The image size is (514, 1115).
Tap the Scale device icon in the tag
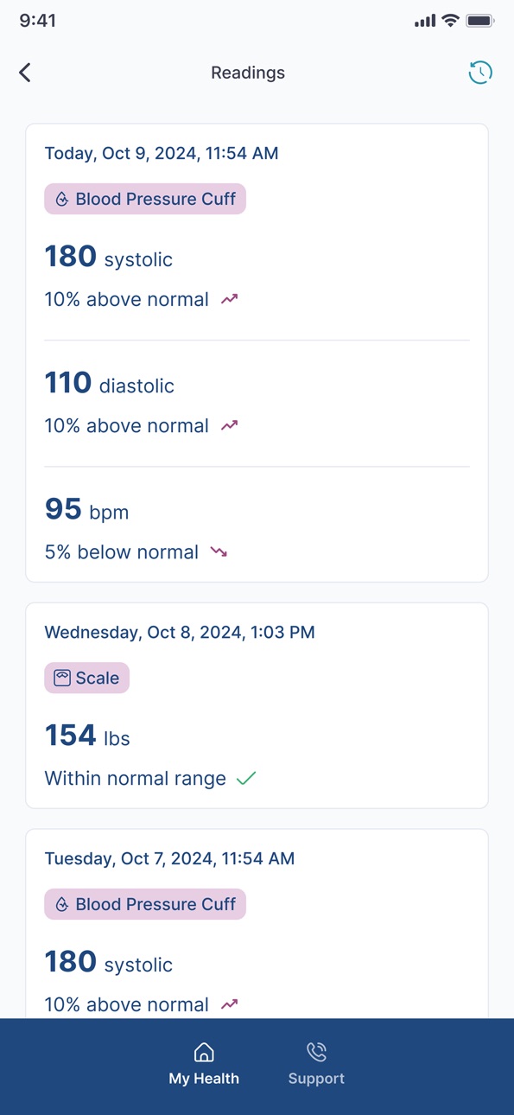pyautogui.click(x=62, y=678)
